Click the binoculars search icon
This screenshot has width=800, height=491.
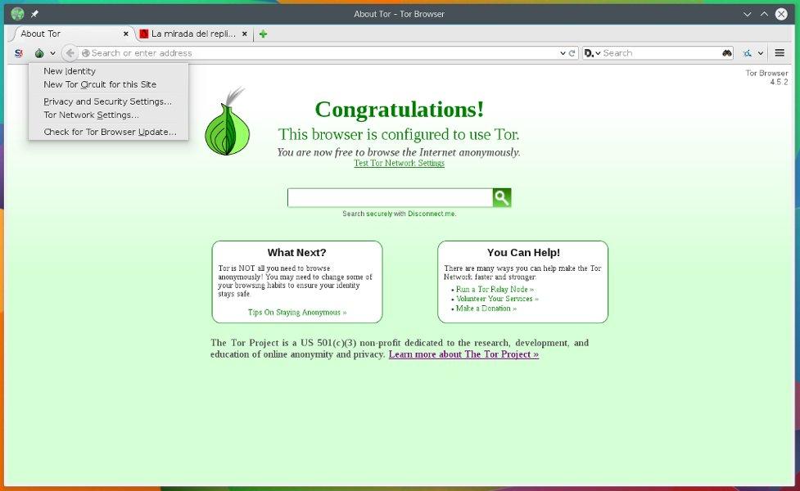(727, 53)
